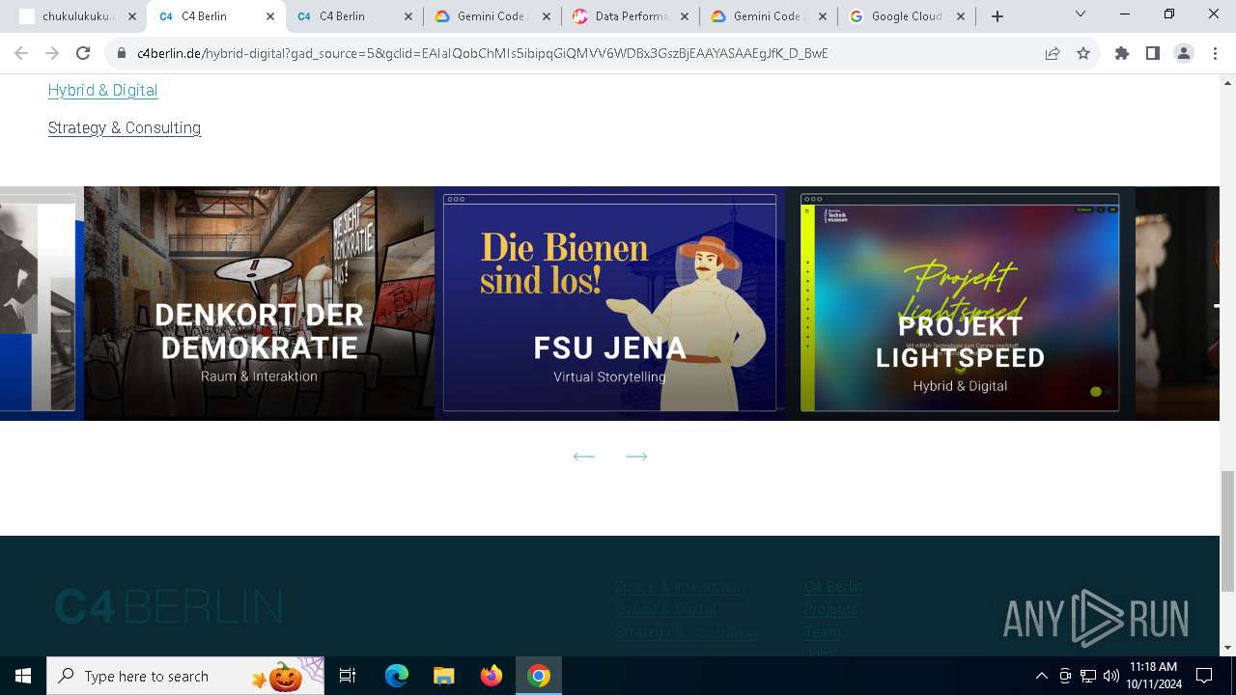This screenshot has height=695, width=1236.
Task: Open the Chrome profile avatar
Action: click(1184, 53)
